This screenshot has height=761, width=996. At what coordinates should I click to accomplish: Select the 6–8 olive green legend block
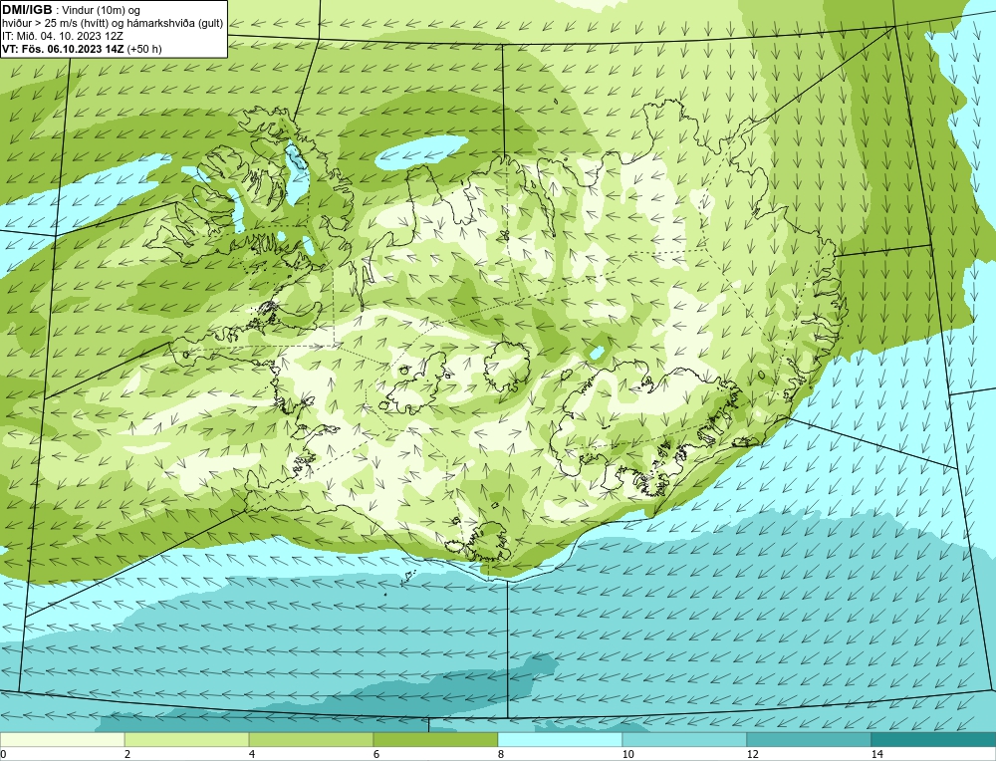pos(436,739)
